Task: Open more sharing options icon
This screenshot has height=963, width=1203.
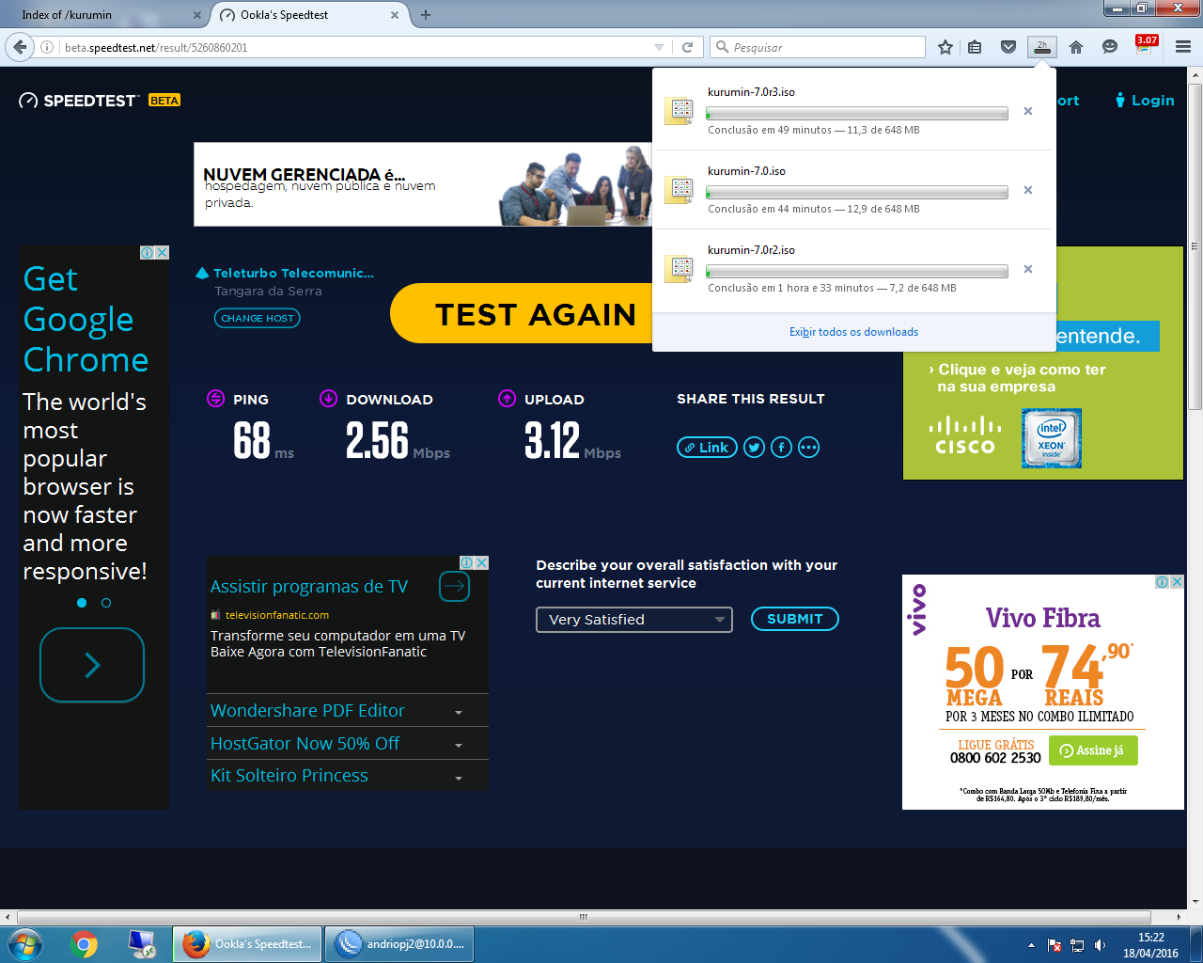Action: (808, 448)
